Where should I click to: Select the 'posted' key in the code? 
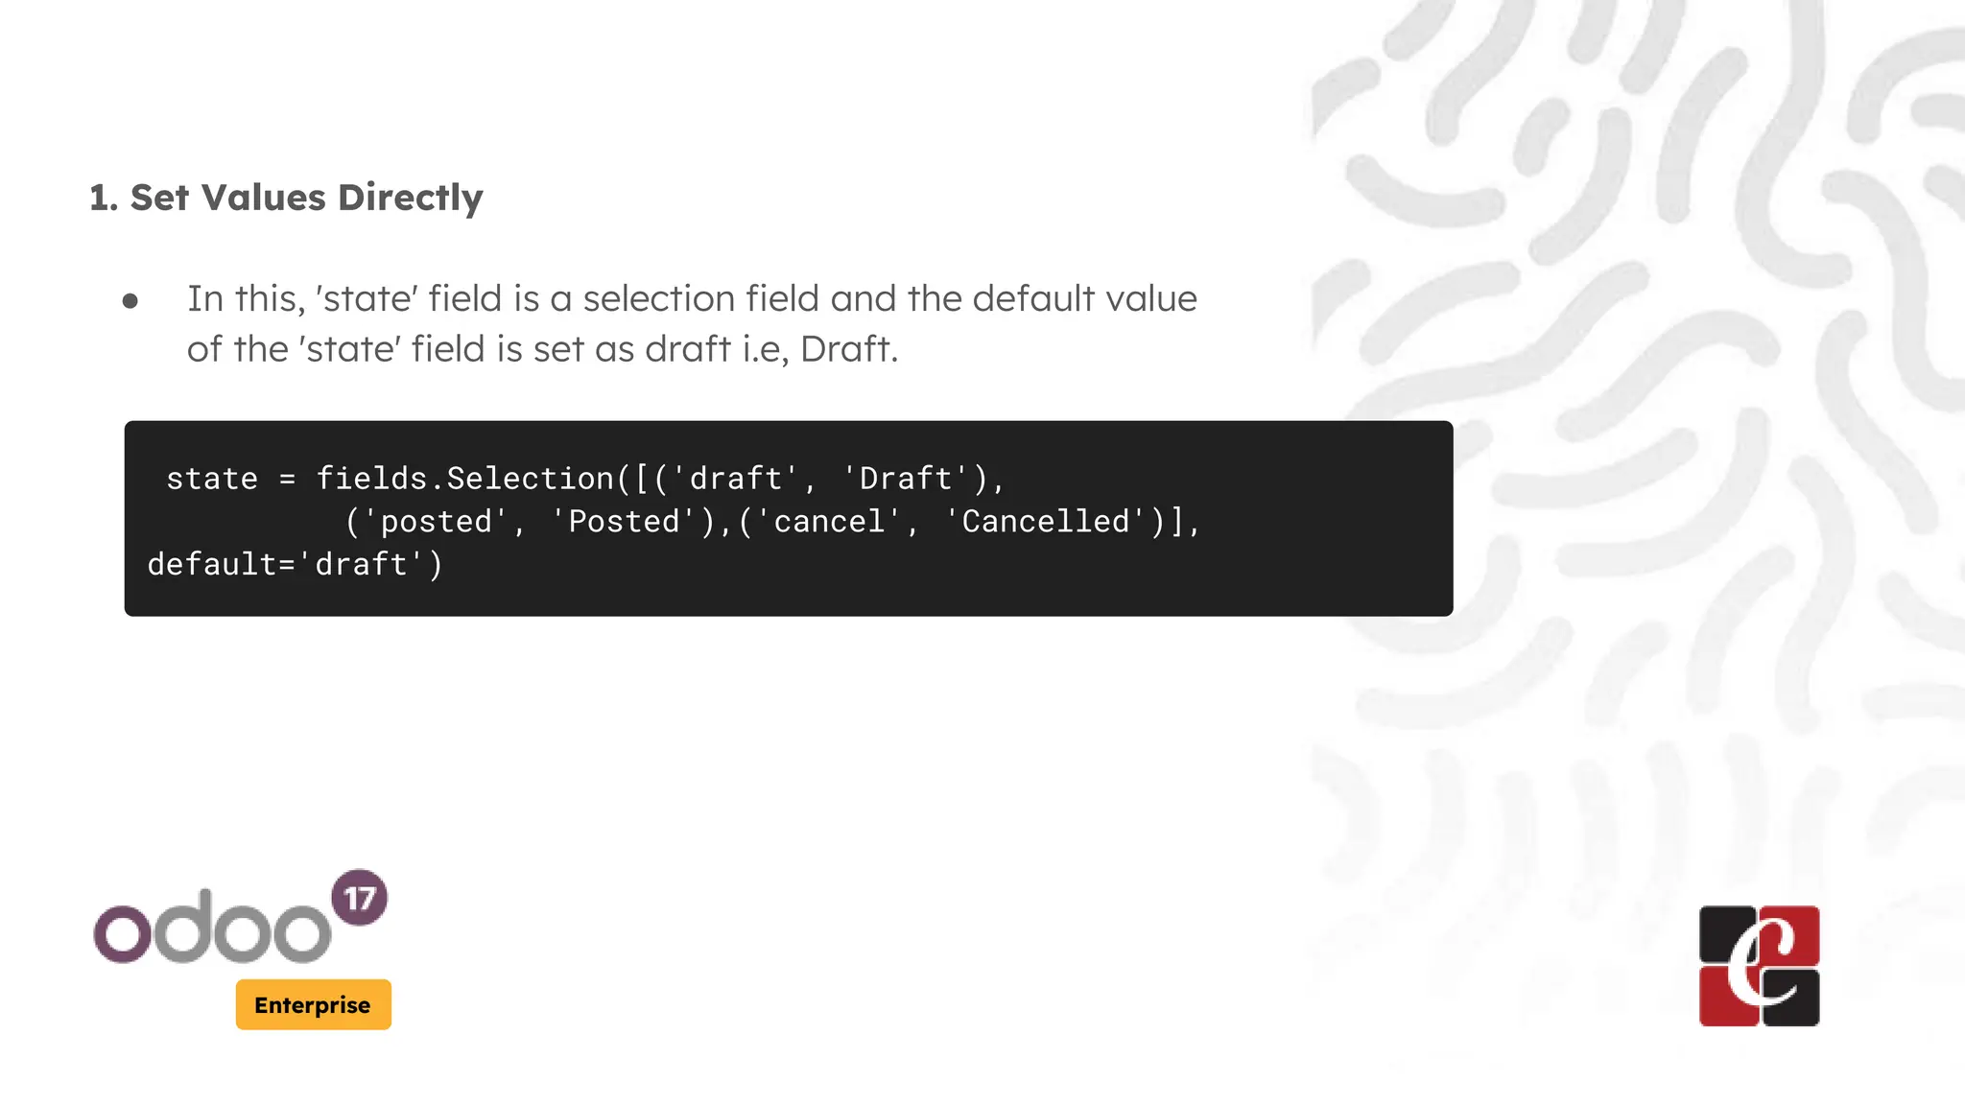tap(437, 521)
